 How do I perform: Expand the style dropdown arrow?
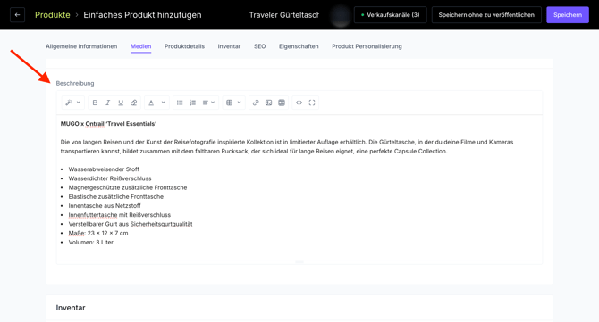point(79,103)
